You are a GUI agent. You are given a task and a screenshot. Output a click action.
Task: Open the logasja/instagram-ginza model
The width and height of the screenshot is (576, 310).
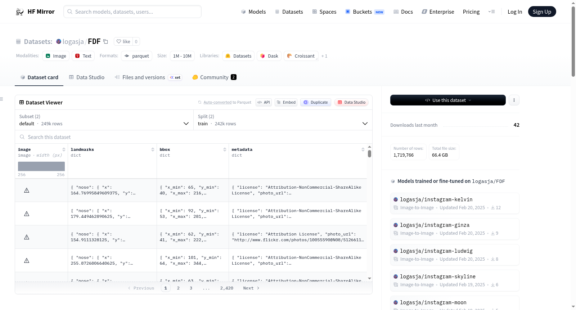[x=455, y=229]
